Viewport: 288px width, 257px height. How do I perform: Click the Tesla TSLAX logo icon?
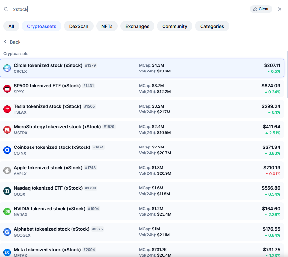[x=7, y=109]
